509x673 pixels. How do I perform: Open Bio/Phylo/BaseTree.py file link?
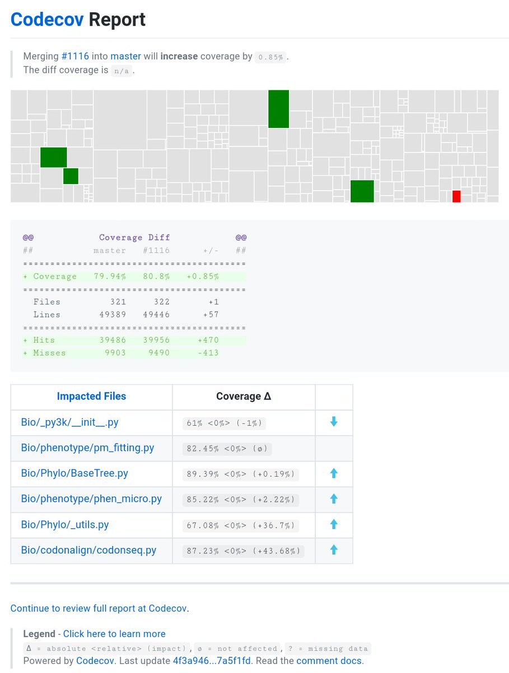coord(74,473)
